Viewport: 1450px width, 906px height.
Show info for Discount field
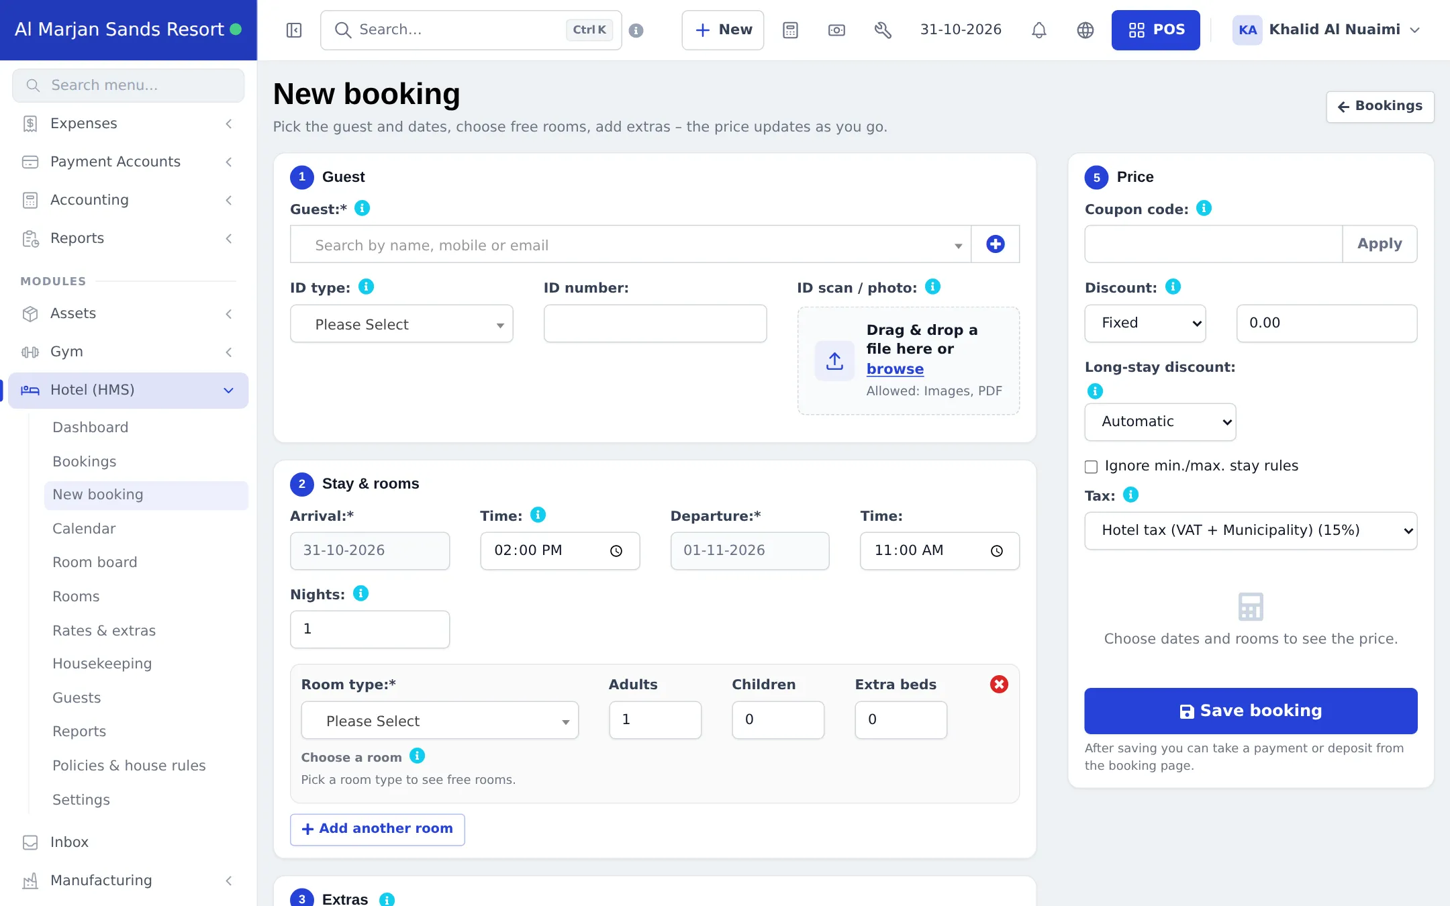(1173, 287)
